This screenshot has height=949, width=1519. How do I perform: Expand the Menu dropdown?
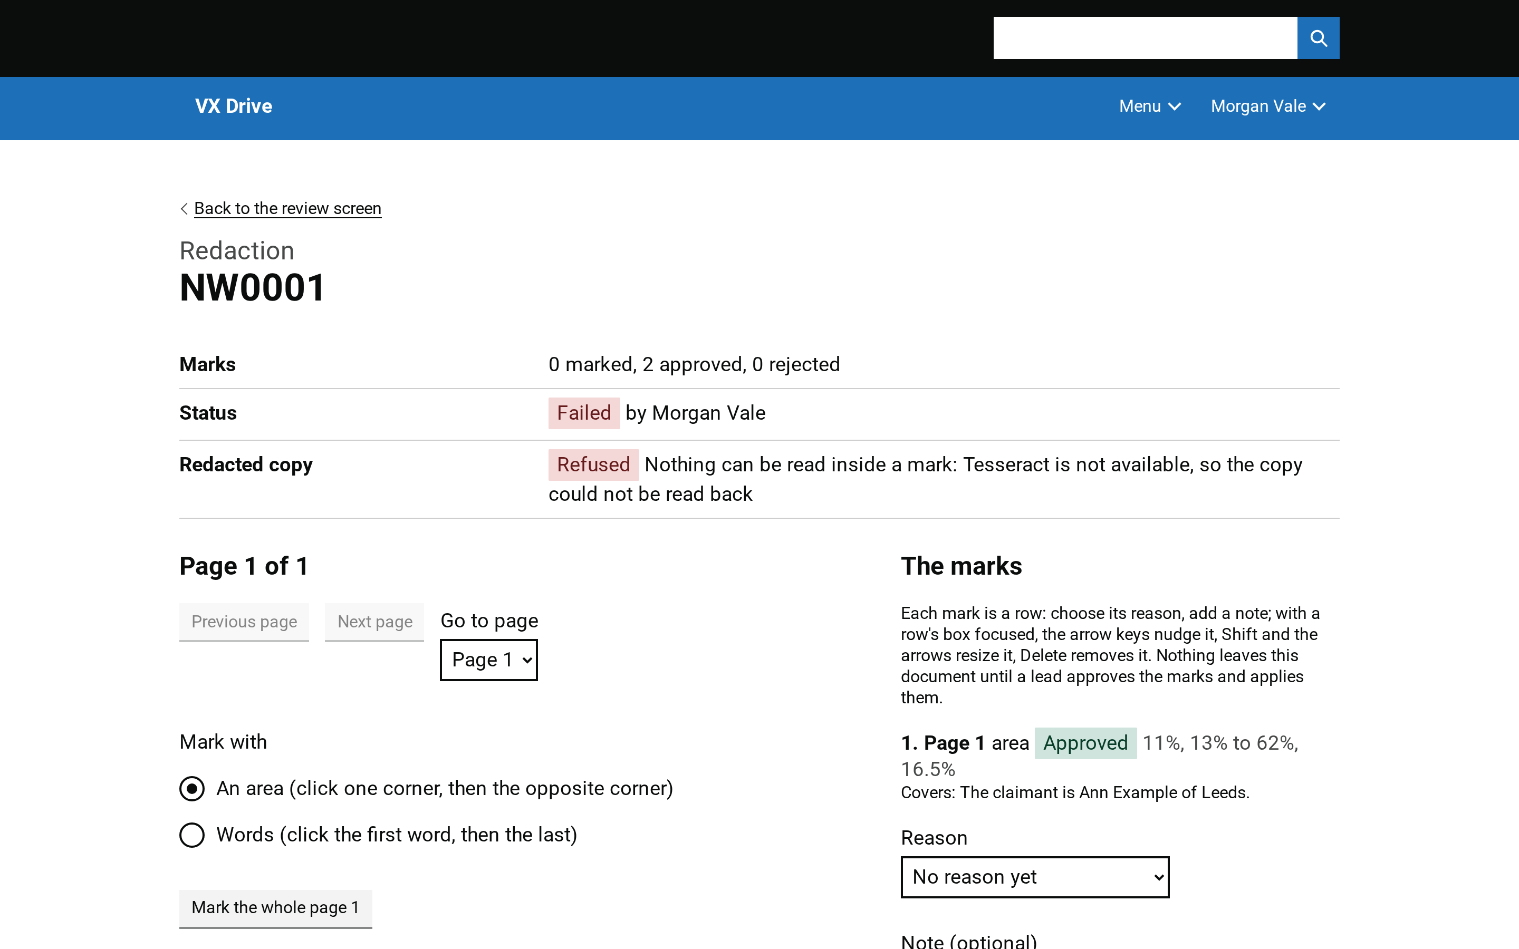pyautogui.click(x=1150, y=106)
